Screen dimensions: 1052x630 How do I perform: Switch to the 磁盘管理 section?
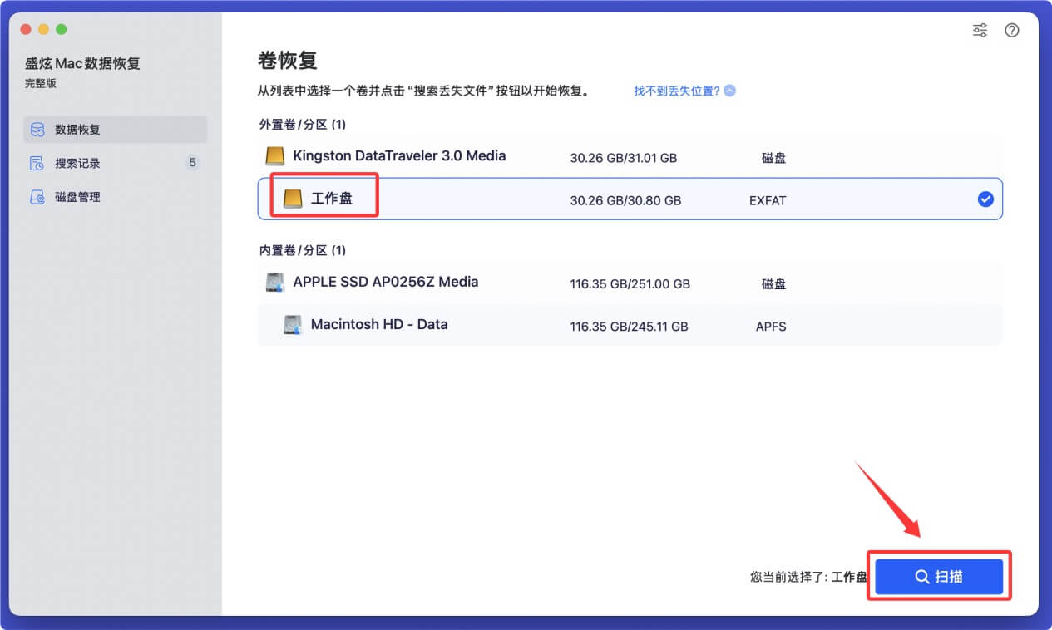pos(75,196)
